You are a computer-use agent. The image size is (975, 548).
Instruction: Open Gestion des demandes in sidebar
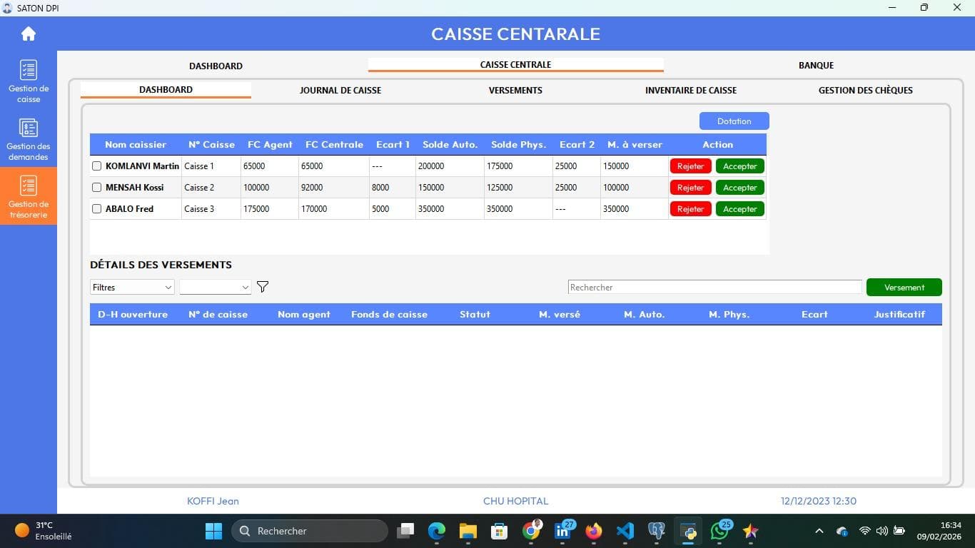(29, 138)
